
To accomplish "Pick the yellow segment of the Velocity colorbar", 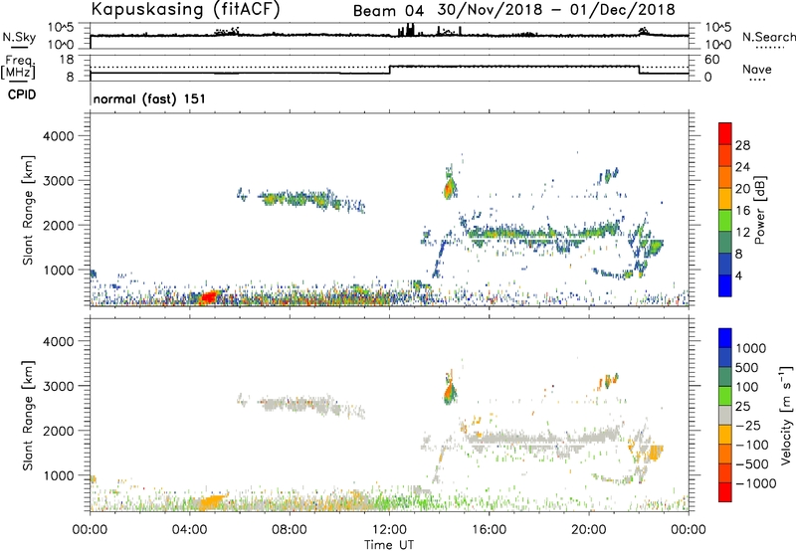I will pyautogui.click(x=725, y=435).
